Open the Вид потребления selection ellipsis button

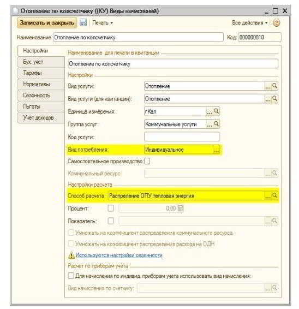[216, 150]
